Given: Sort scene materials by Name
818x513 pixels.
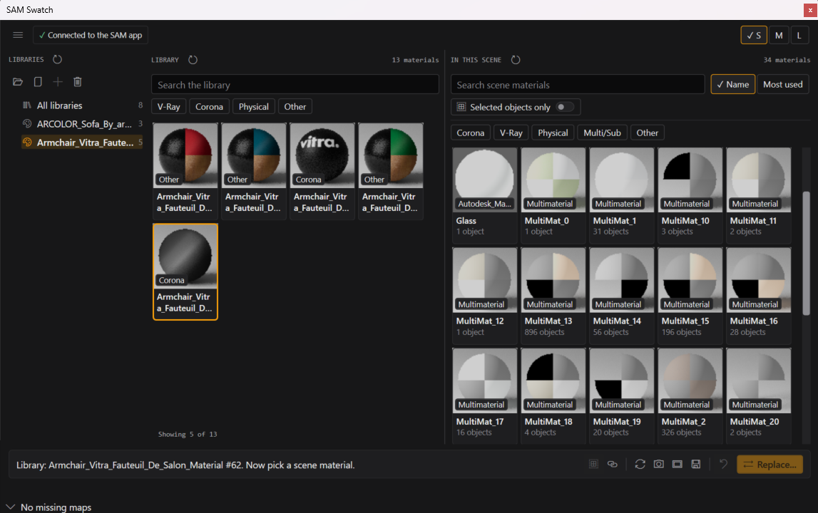Looking at the screenshot, I should (733, 85).
